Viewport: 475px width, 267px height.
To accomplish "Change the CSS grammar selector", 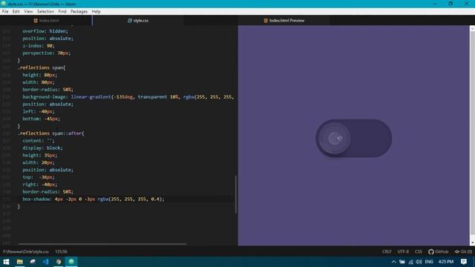I will [x=419, y=251].
